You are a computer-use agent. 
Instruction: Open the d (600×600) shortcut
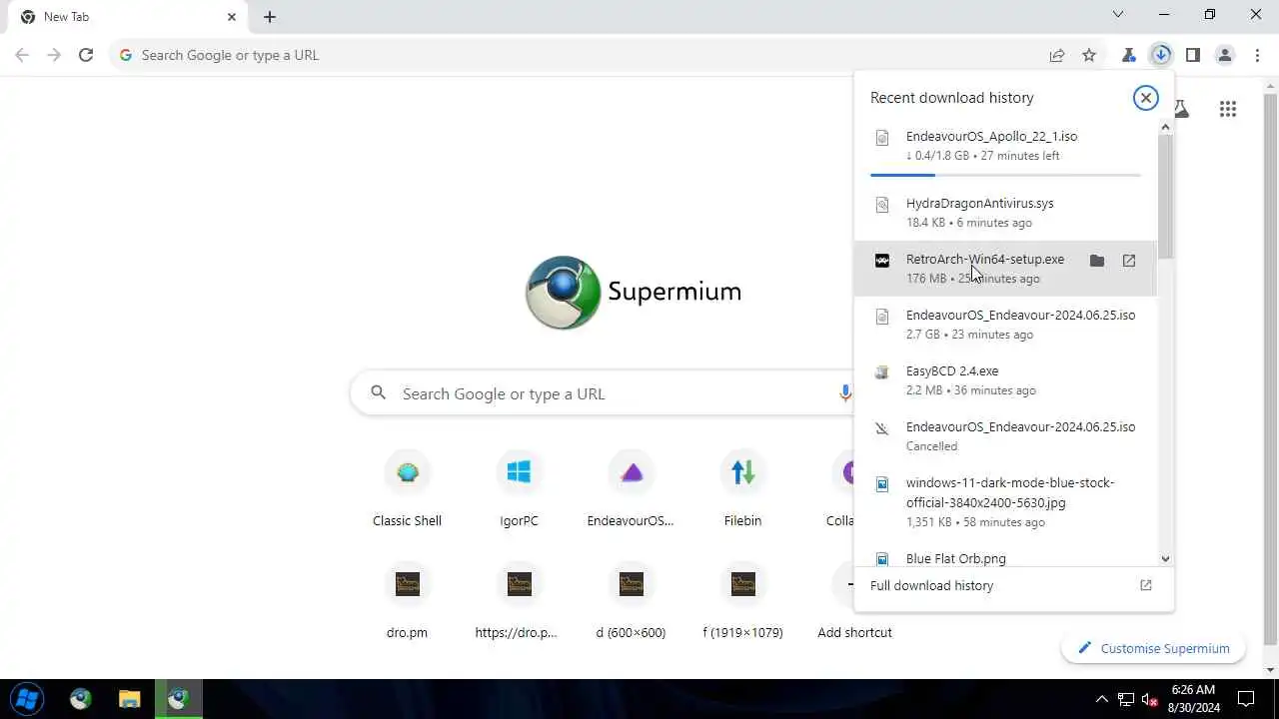click(x=631, y=600)
